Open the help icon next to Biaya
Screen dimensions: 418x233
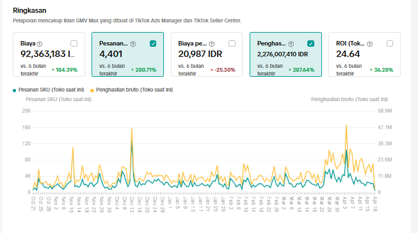(x=40, y=44)
